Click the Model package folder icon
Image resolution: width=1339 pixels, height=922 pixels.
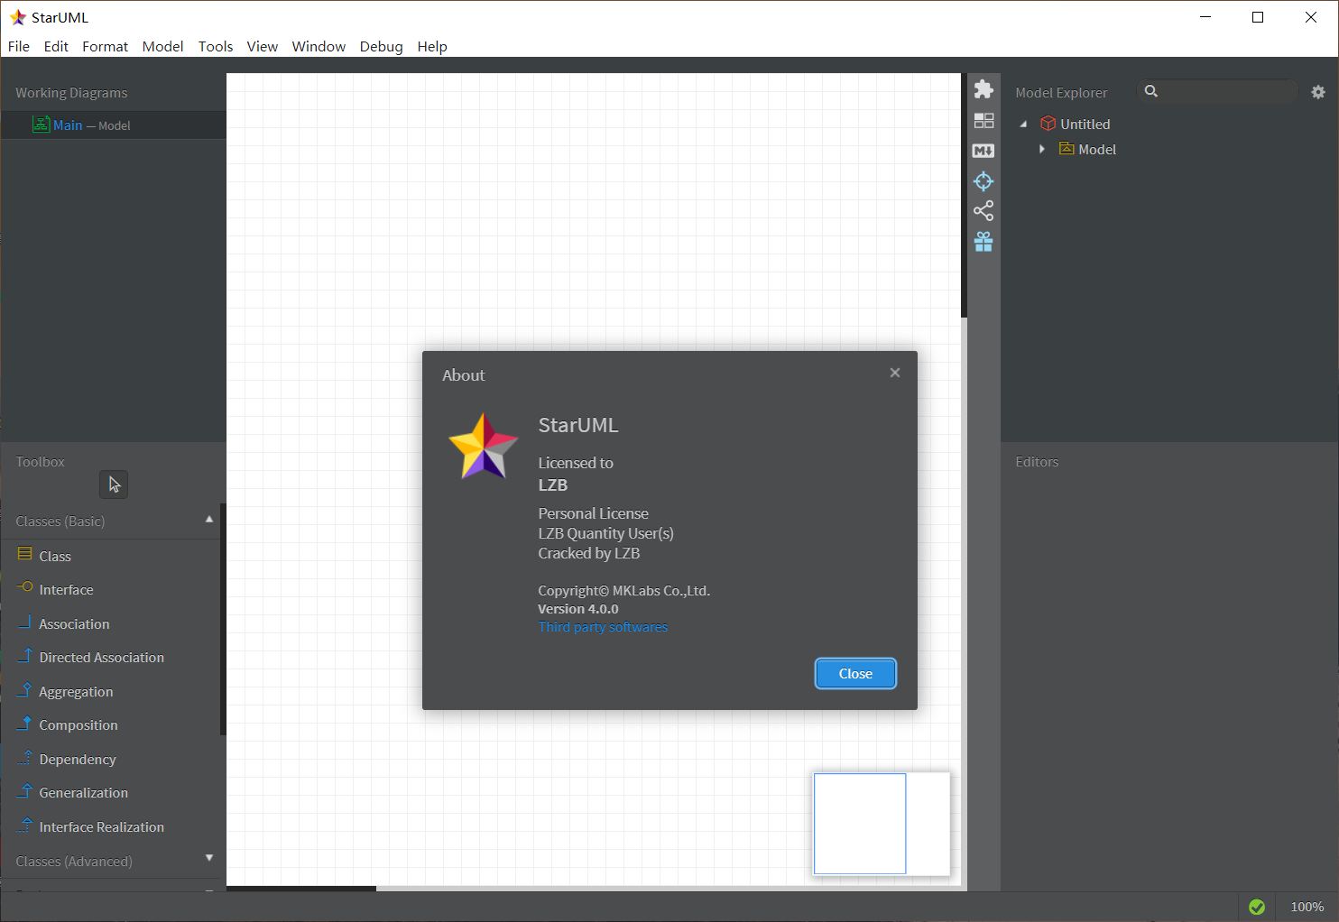point(1067,149)
